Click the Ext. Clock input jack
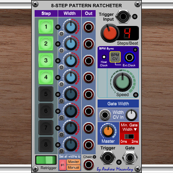The height and width of the screenshot is (173, 173). tap(129, 57)
